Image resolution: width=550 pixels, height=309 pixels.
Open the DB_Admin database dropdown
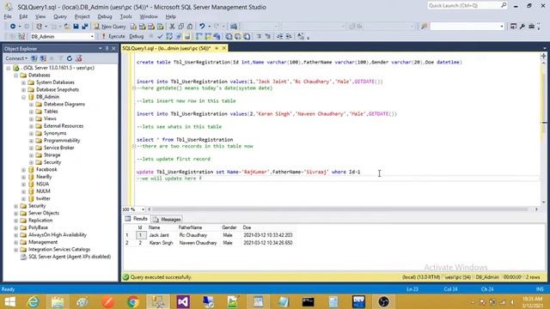pos(92,36)
